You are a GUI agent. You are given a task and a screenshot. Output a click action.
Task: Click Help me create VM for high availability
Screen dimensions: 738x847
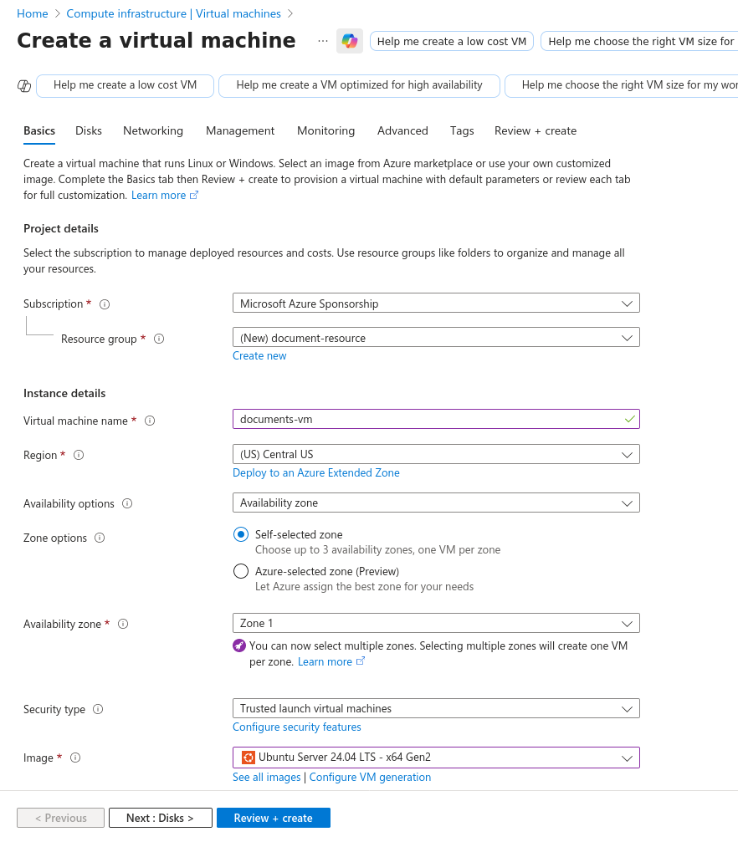pyautogui.click(x=359, y=85)
